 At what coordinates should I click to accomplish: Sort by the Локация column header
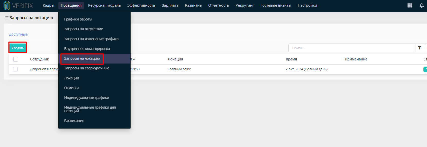click(x=175, y=59)
